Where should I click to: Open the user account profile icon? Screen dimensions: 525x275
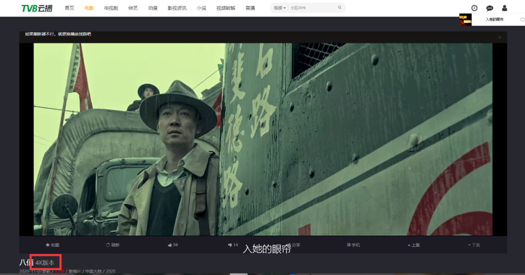point(505,8)
